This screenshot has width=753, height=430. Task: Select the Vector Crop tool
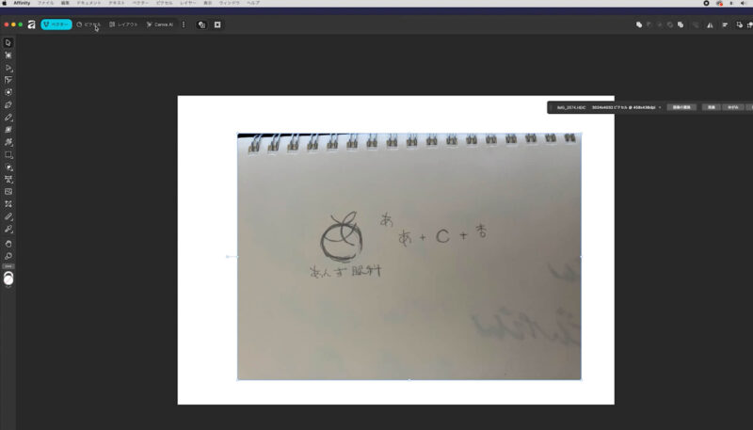pyautogui.click(x=8, y=204)
